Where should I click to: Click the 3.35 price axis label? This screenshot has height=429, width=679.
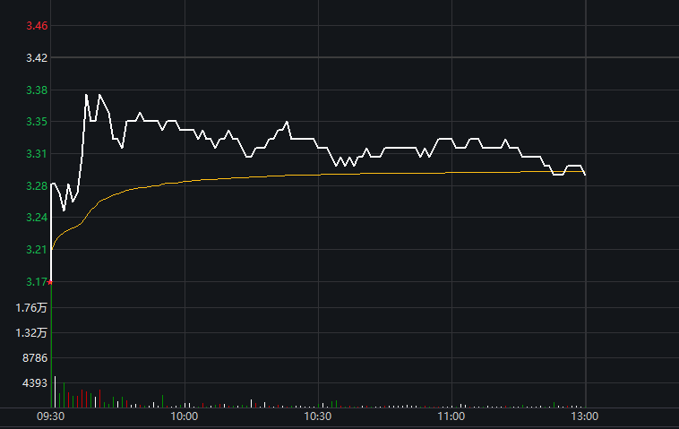coord(37,122)
